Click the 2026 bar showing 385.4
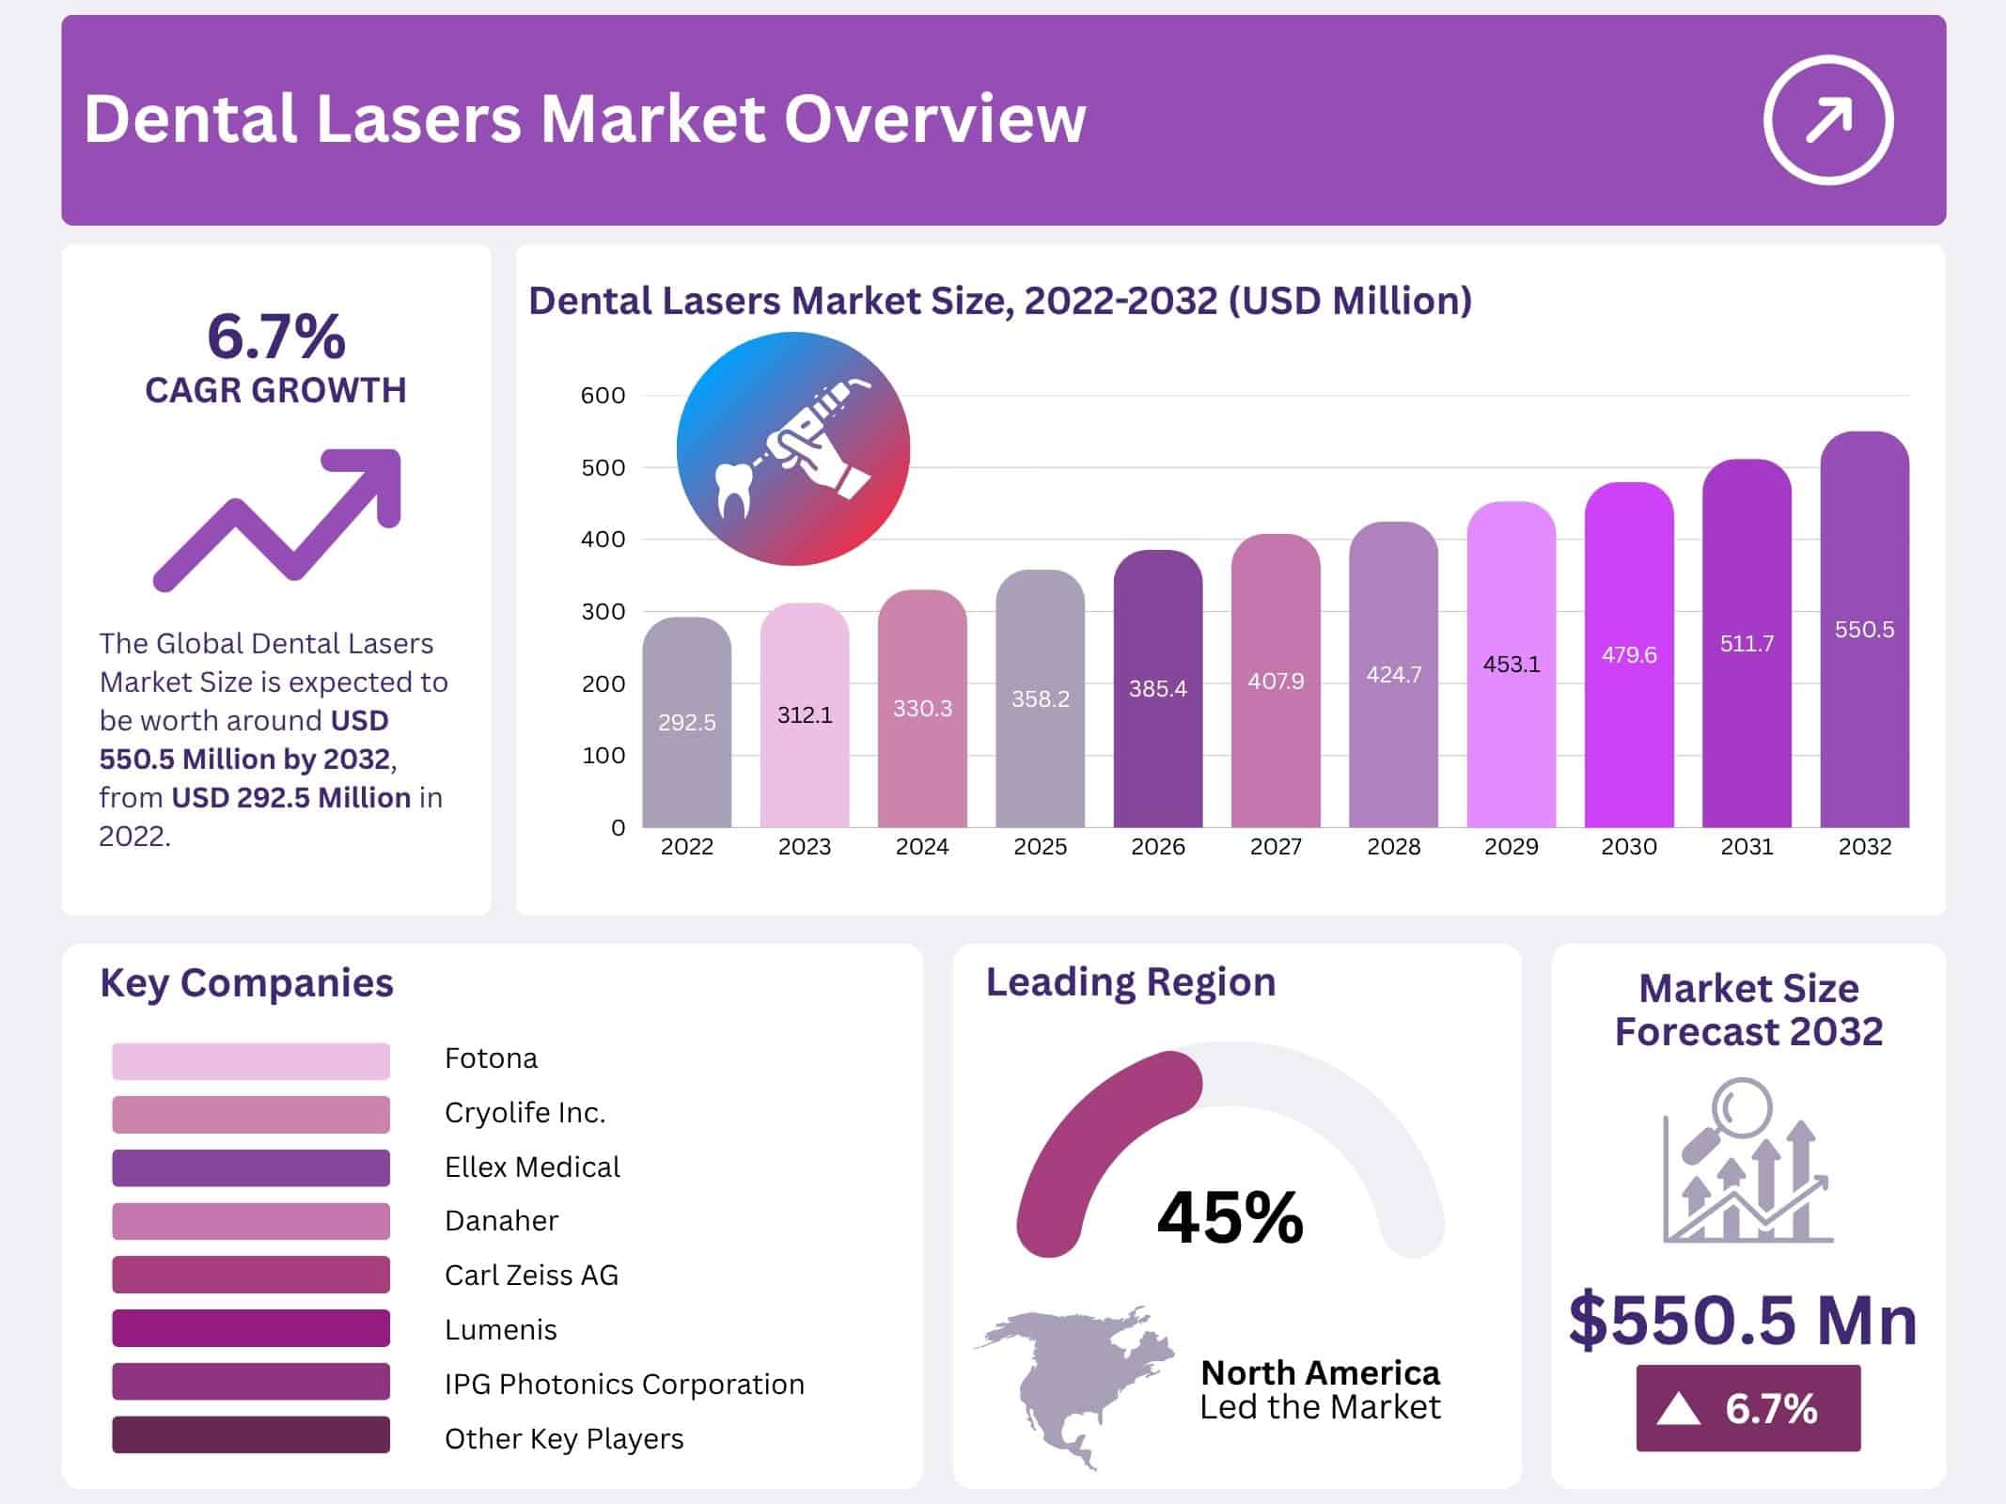This screenshot has width=2006, height=1504. (1157, 688)
